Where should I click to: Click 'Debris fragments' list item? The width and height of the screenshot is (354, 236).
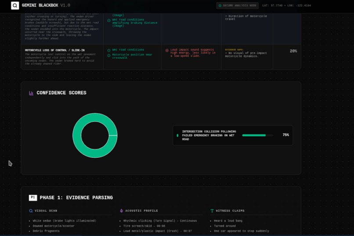[x=46, y=231]
